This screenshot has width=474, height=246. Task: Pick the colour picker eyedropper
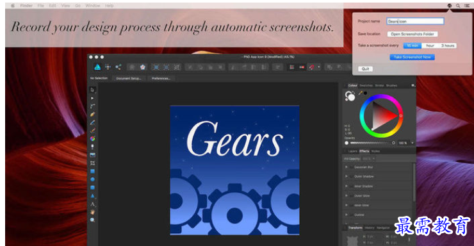tap(361, 93)
